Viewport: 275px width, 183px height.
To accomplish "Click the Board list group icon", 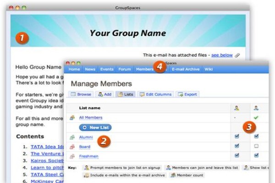I will coord(72,147).
